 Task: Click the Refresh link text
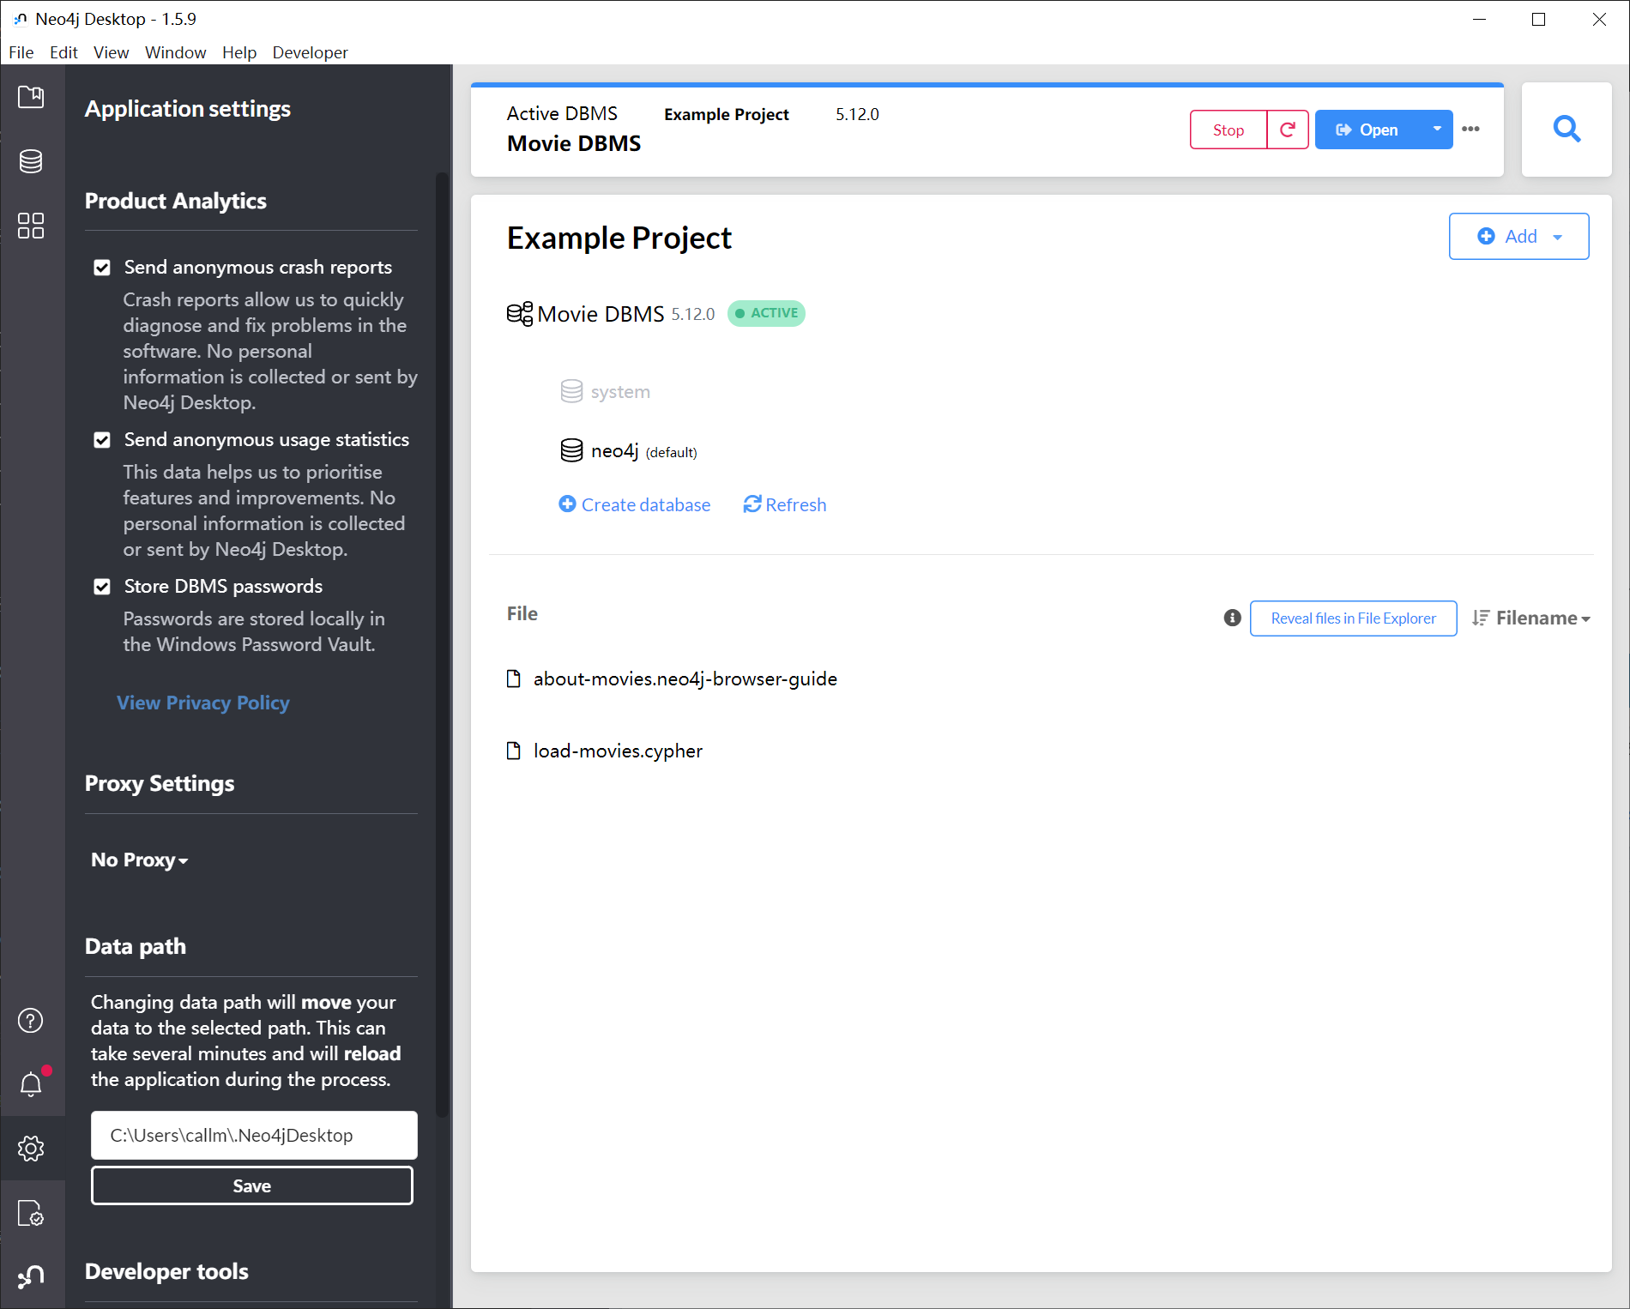point(796,504)
